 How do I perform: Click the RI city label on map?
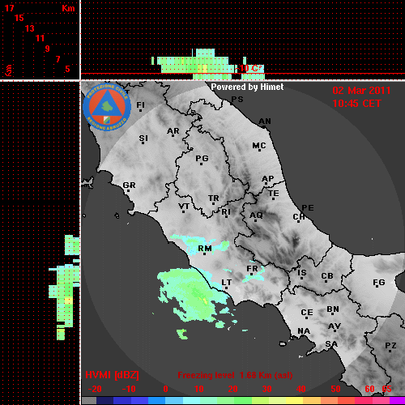226,212
